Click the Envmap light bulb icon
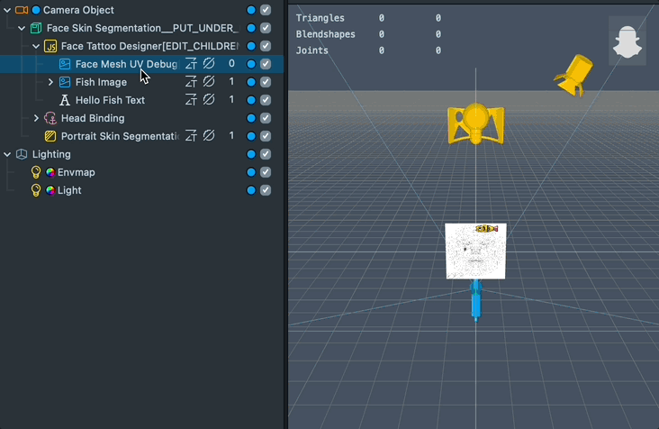Viewport: 659px width, 429px height. pos(36,172)
